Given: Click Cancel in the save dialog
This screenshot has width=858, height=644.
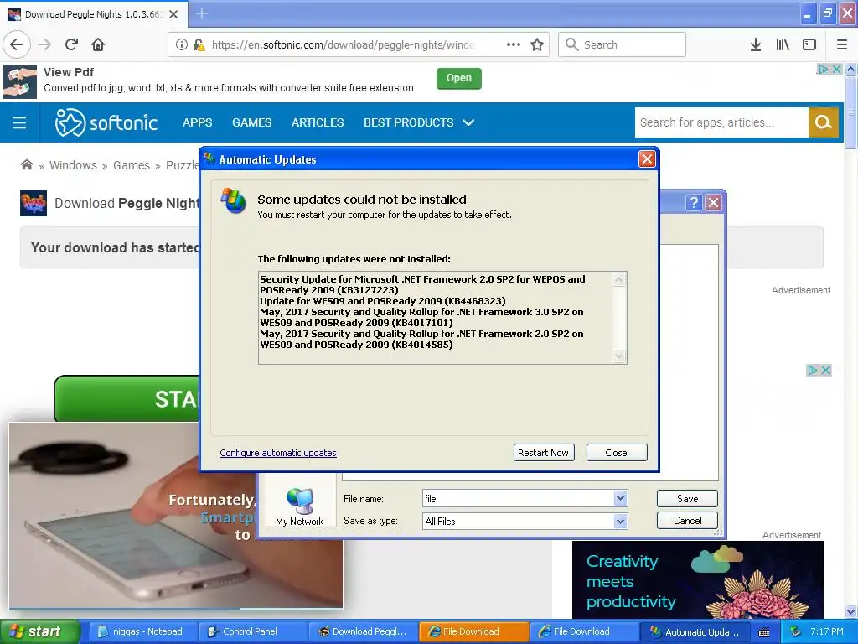Looking at the screenshot, I should point(687,521).
